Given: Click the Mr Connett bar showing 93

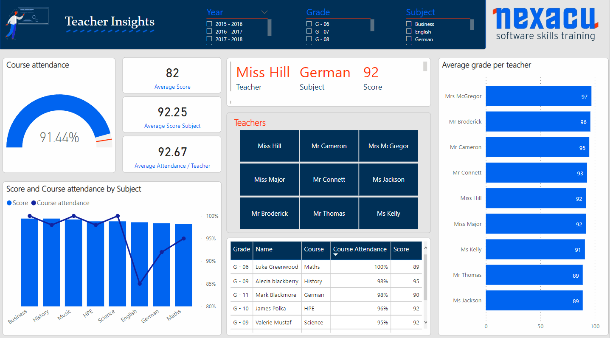Looking at the screenshot, I should (x=536, y=173).
